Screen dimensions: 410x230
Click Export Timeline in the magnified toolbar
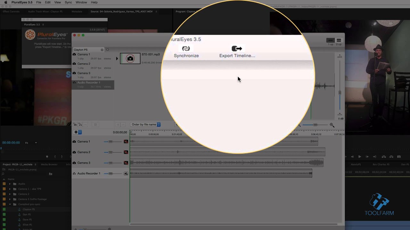click(237, 52)
